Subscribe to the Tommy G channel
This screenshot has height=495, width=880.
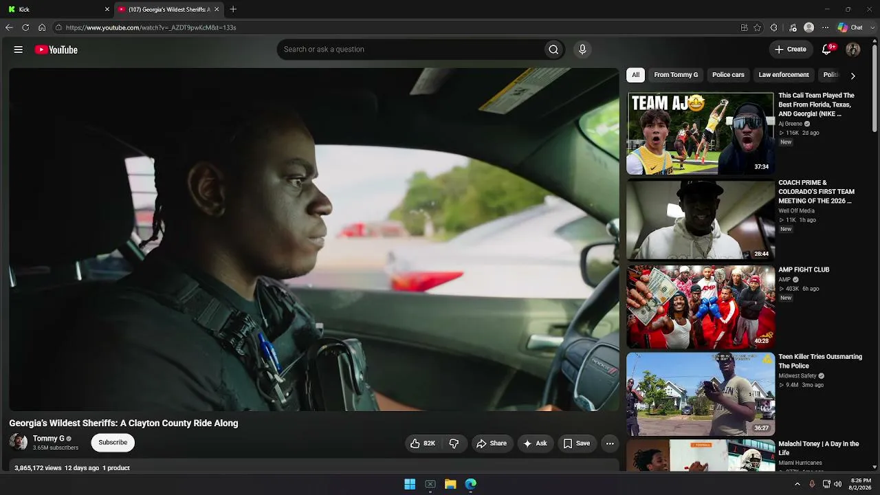coord(113,443)
